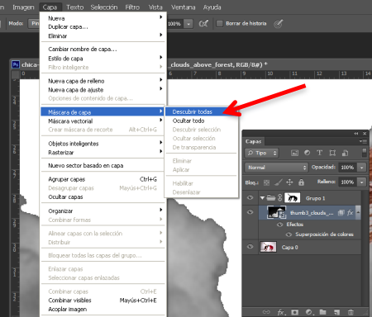
Task: Open Capas panel flyout menu icon
Action: (363, 141)
